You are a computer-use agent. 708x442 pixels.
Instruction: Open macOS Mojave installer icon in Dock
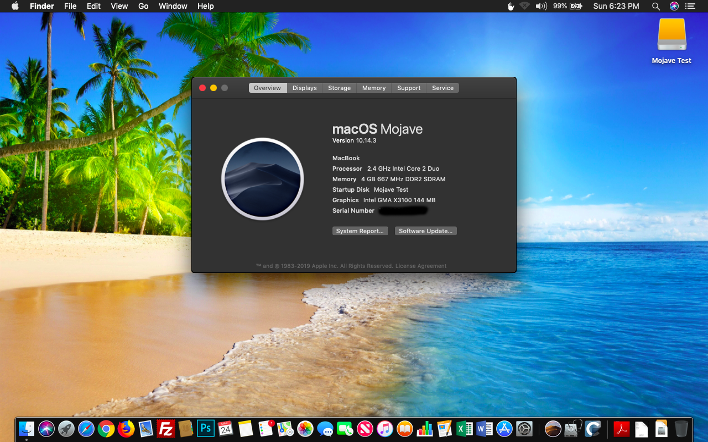[553, 429]
